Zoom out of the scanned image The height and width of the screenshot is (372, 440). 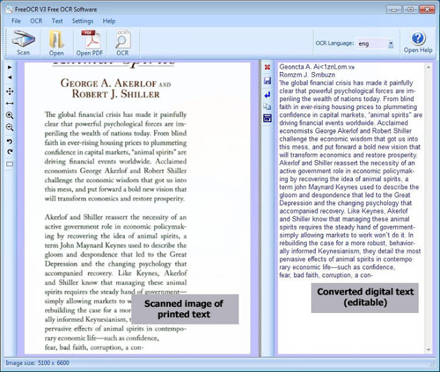click(10, 128)
